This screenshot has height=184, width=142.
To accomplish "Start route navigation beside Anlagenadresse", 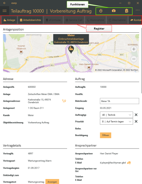I will pyautogui.click(x=64, y=101).
